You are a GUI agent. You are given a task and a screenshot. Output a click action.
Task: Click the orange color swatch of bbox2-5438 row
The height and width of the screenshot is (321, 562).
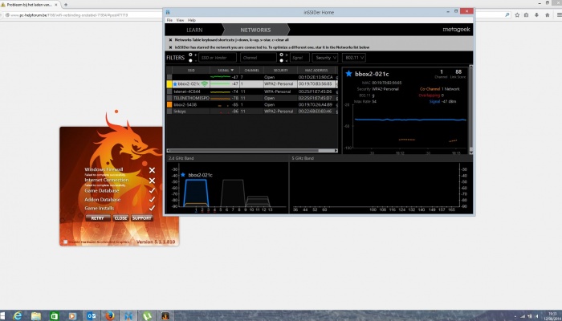coord(169,104)
